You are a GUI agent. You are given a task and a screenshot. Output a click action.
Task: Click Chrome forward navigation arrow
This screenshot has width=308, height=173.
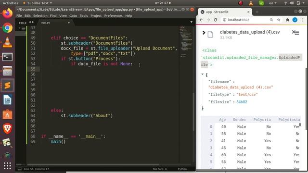click(x=208, y=20)
